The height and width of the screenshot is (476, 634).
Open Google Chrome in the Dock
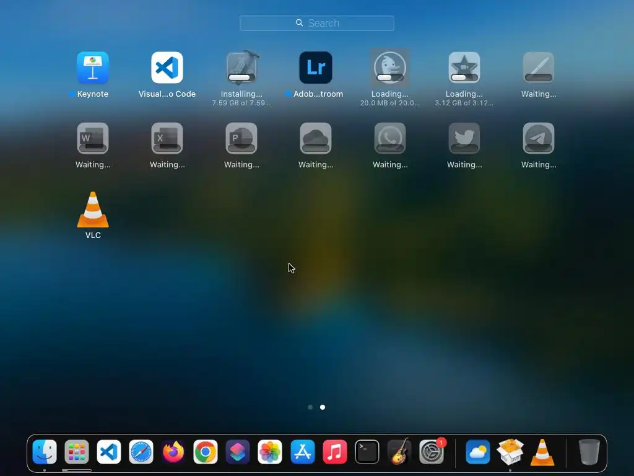206,452
